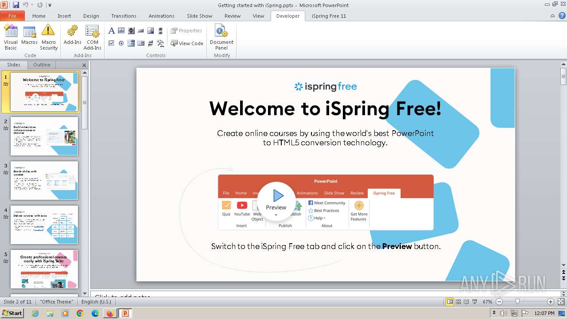This screenshot has width=567, height=319.
Task: Switch to the Insert tab
Action: coord(64,16)
